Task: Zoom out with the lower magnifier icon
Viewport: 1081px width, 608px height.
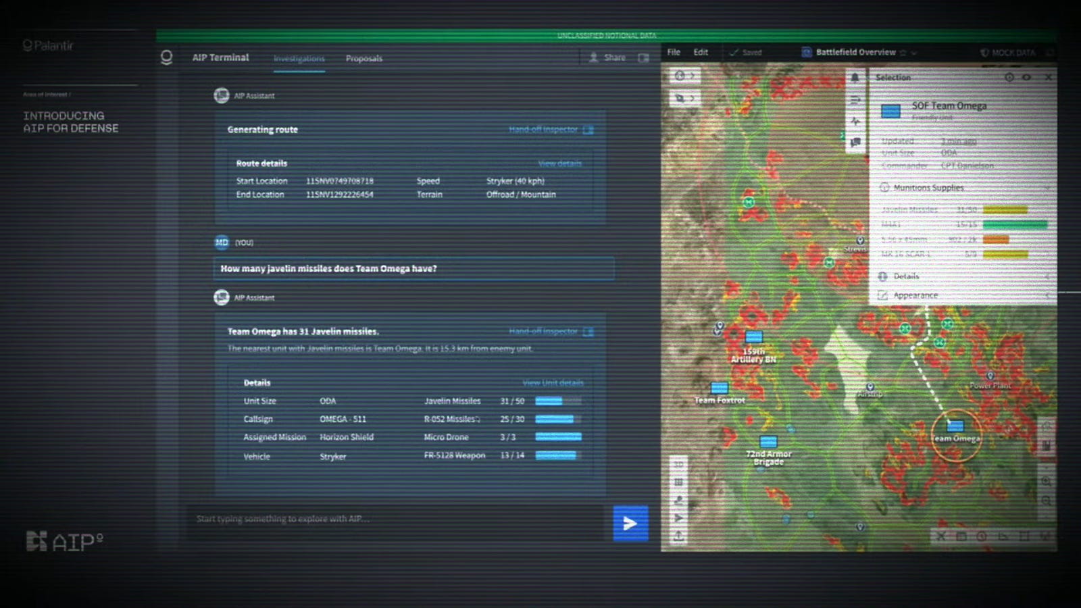Action: coord(1046,501)
